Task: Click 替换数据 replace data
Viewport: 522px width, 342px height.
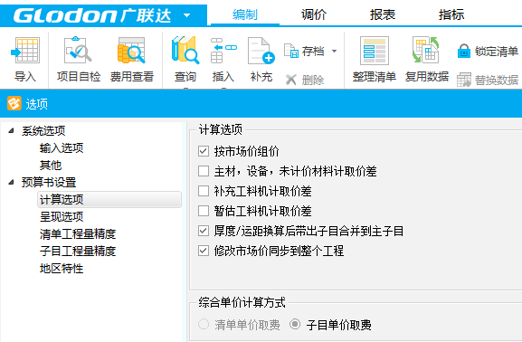Action: [488, 80]
